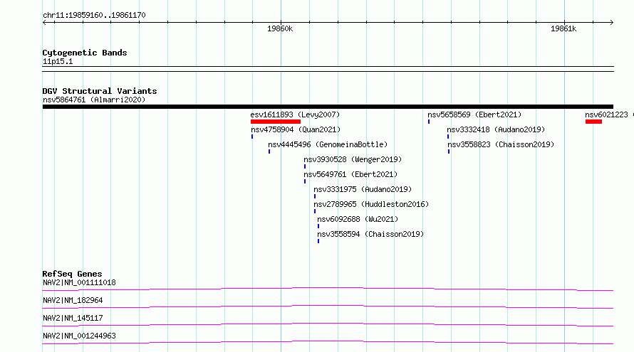The width and height of the screenshot is (634, 352).
Task: Open nsv3930528 (Wenger2019) variant label
Action: tap(353, 159)
